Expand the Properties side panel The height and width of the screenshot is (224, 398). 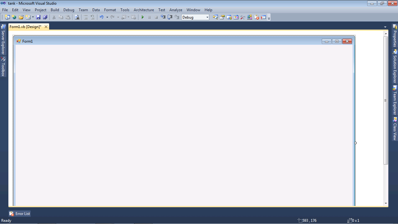pyautogui.click(x=395, y=36)
